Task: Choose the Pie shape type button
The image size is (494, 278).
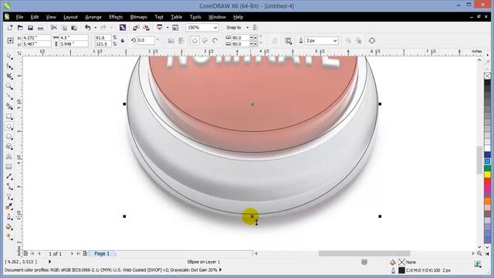Action: tap(205, 41)
